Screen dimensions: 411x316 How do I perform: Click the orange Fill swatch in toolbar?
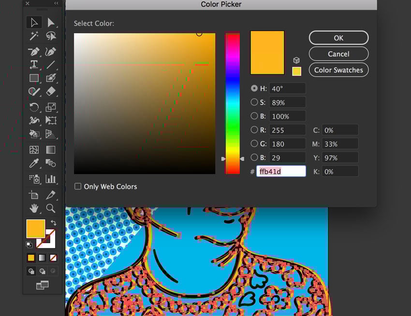tap(36, 229)
